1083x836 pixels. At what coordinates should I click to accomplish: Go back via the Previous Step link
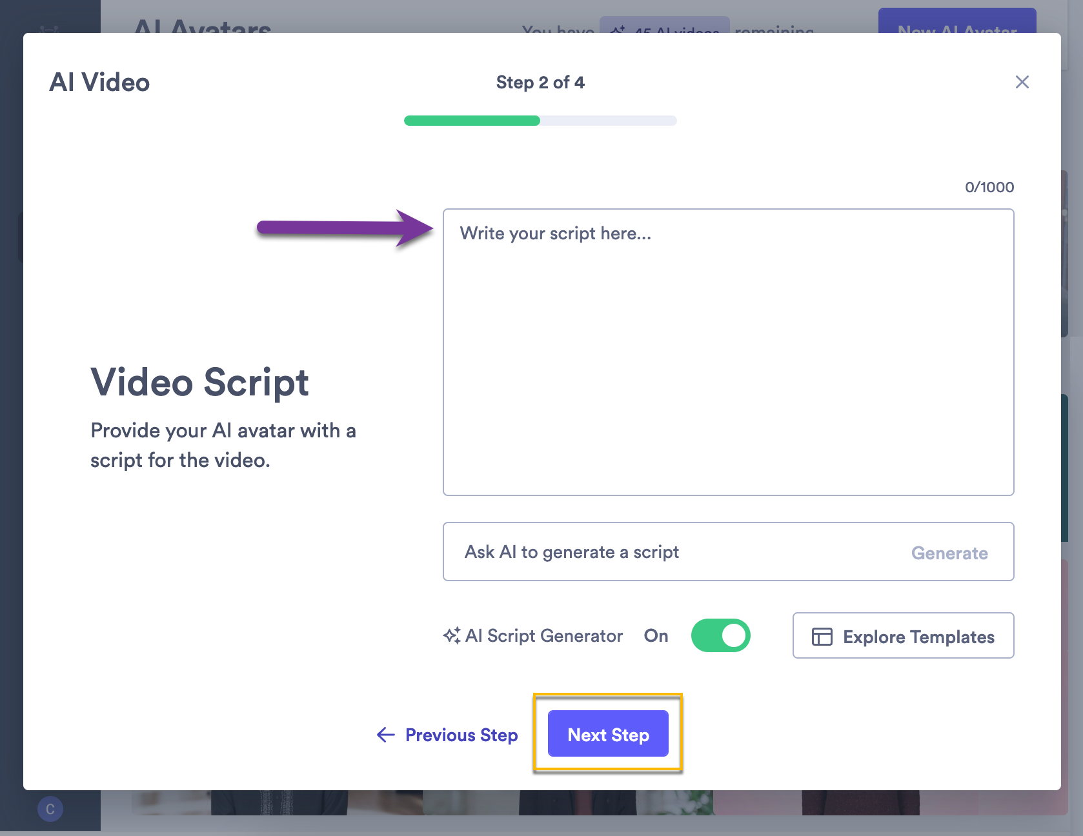(x=461, y=735)
